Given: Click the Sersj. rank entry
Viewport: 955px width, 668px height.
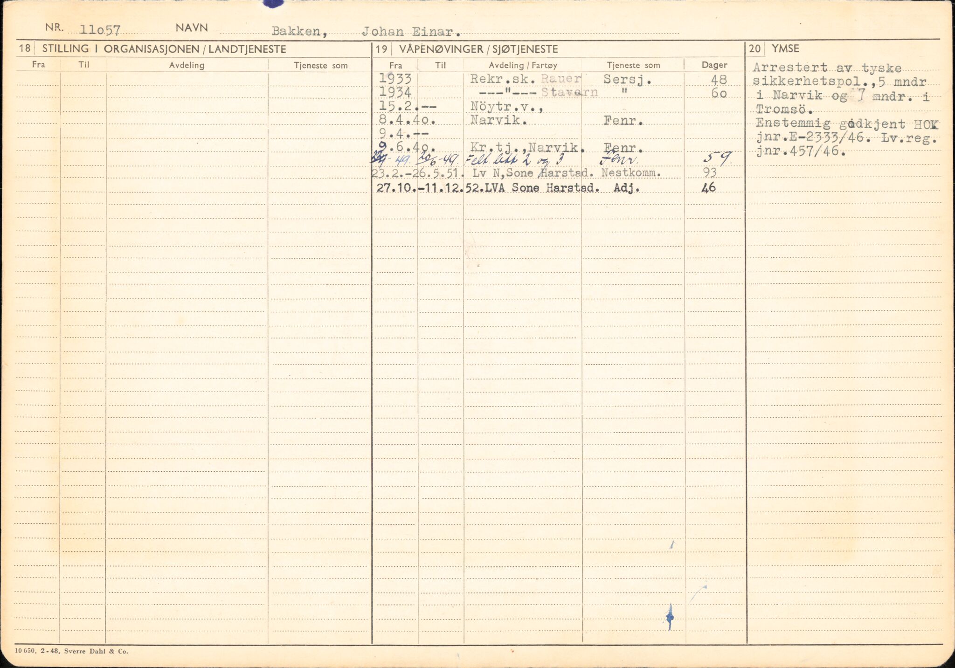Looking at the screenshot, I should 627,80.
